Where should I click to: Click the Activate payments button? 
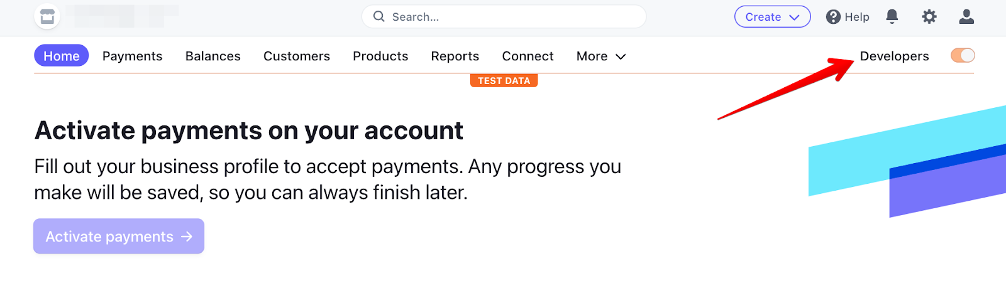[119, 236]
